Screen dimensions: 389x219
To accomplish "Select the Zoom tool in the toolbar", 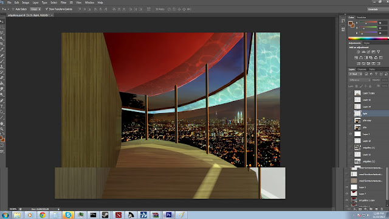I will pyautogui.click(x=2, y=129).
